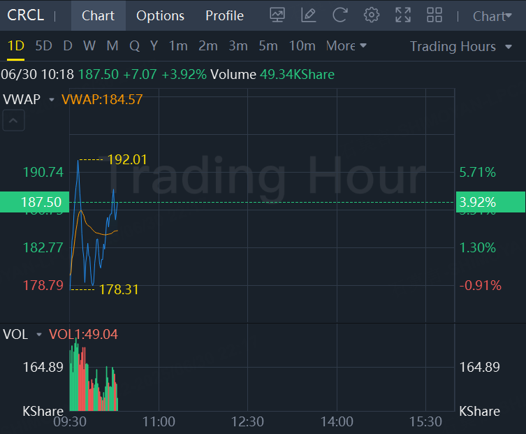This screenshot has height=434, width=526.
Task: Select the weekly W interval
Action: tap(89, 46)
